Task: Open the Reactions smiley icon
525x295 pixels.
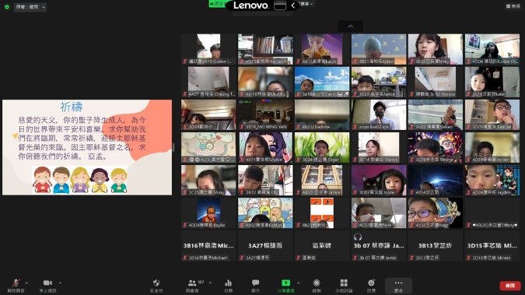Action: [x=371, y=286]
